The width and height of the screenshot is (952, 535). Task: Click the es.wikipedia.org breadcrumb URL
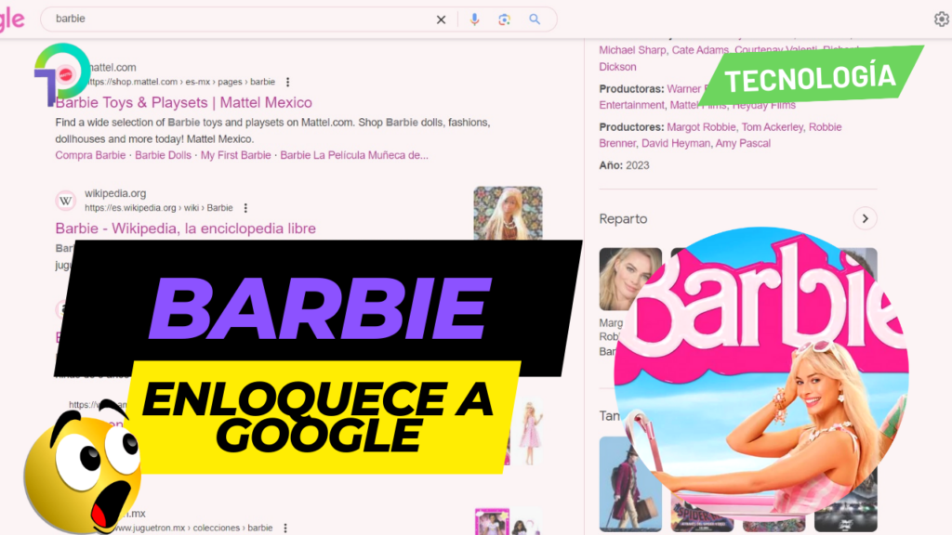click(158, 208)
